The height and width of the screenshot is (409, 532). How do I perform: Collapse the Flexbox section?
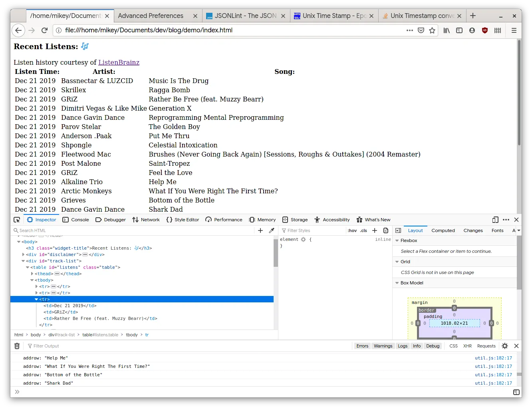[397, 240]
